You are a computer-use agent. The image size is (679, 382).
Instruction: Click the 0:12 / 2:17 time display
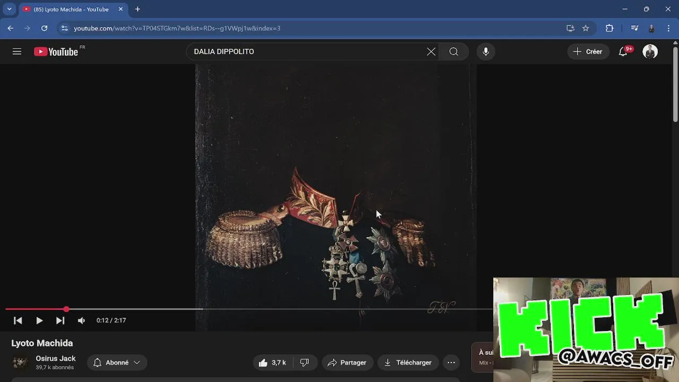coord(111,320)
